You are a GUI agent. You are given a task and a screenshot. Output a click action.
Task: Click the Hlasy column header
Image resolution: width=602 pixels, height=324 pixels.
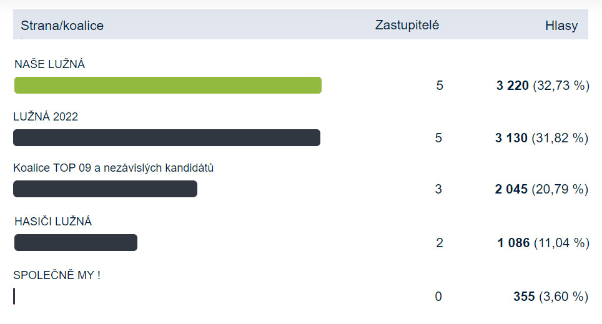tap(561, 26)
